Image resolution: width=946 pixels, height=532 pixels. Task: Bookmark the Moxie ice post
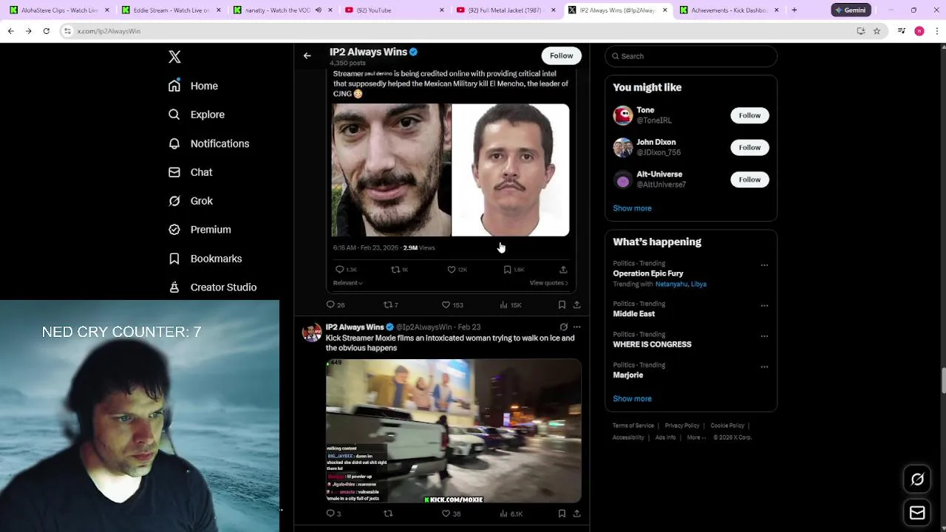562,514
